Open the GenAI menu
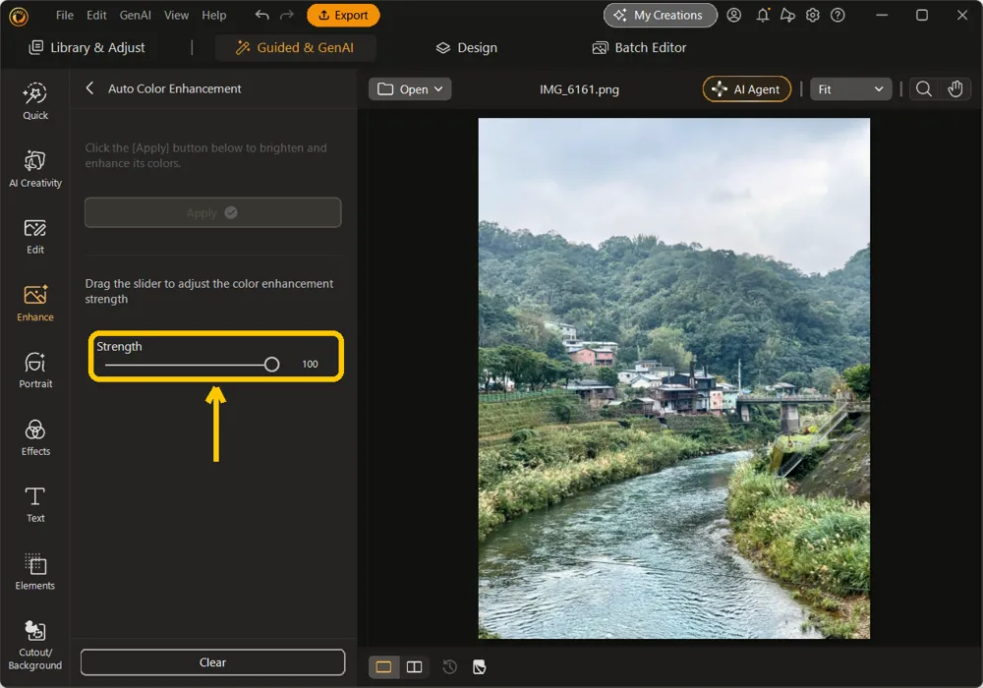983x688 pixels. (x=136, y=15)
